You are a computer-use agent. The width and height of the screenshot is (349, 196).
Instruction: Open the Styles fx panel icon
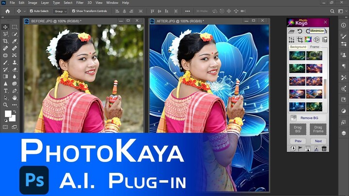[344, 122]
